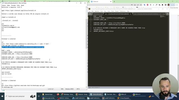Switch to the third Sublime Text tab
The image size is (179, 100).
click(x=147, y=14)
